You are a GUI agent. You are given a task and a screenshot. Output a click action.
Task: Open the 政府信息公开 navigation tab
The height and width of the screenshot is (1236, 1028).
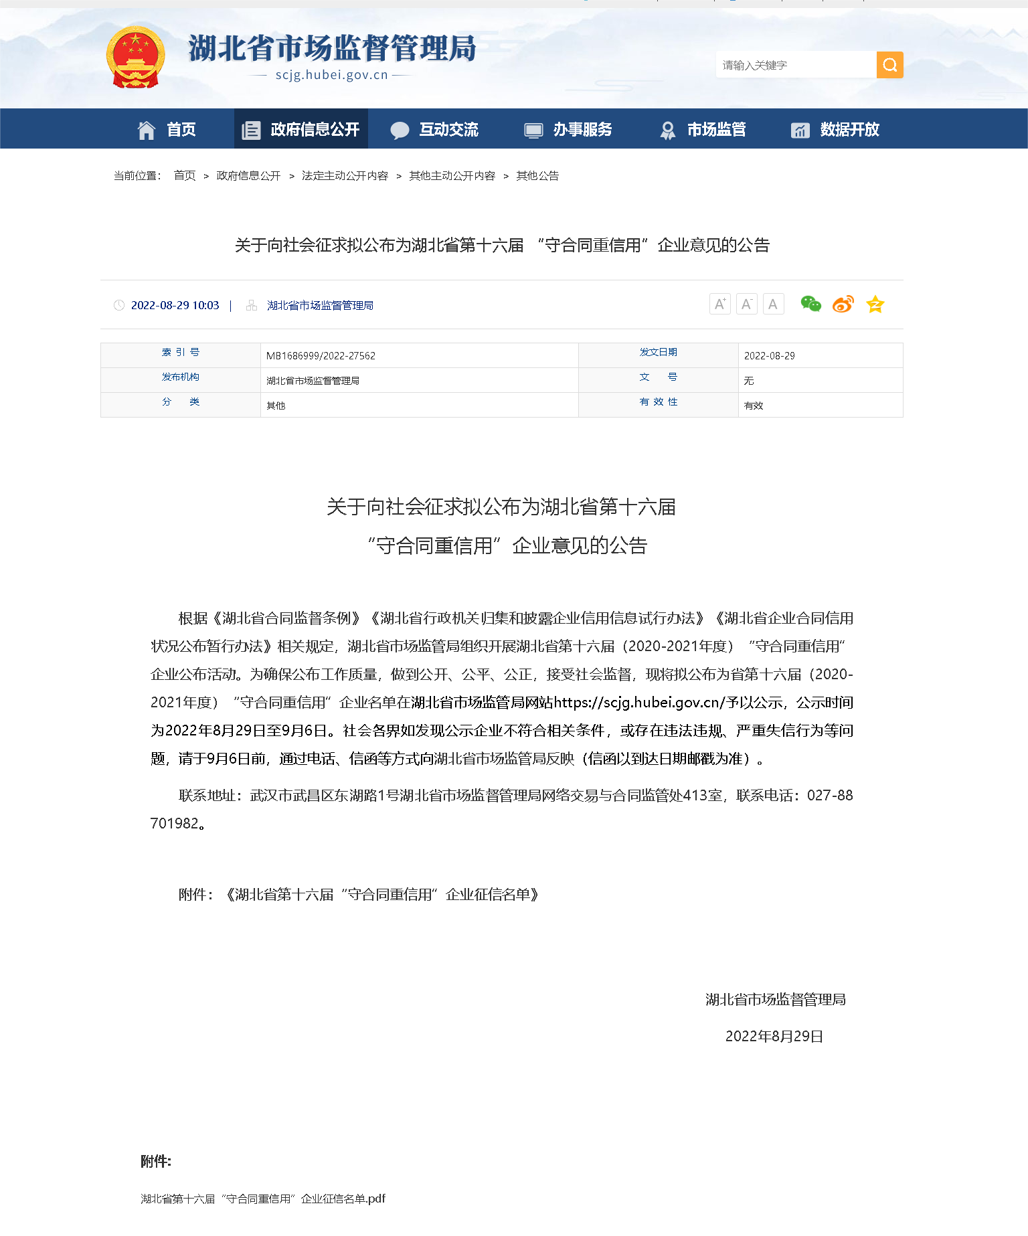point(301,129)
